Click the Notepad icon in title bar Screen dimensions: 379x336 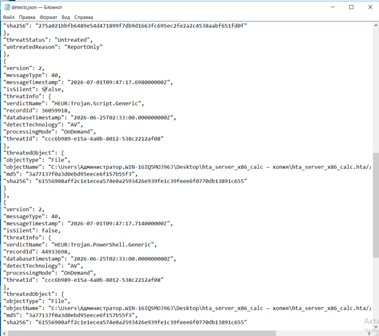[7, 7]
